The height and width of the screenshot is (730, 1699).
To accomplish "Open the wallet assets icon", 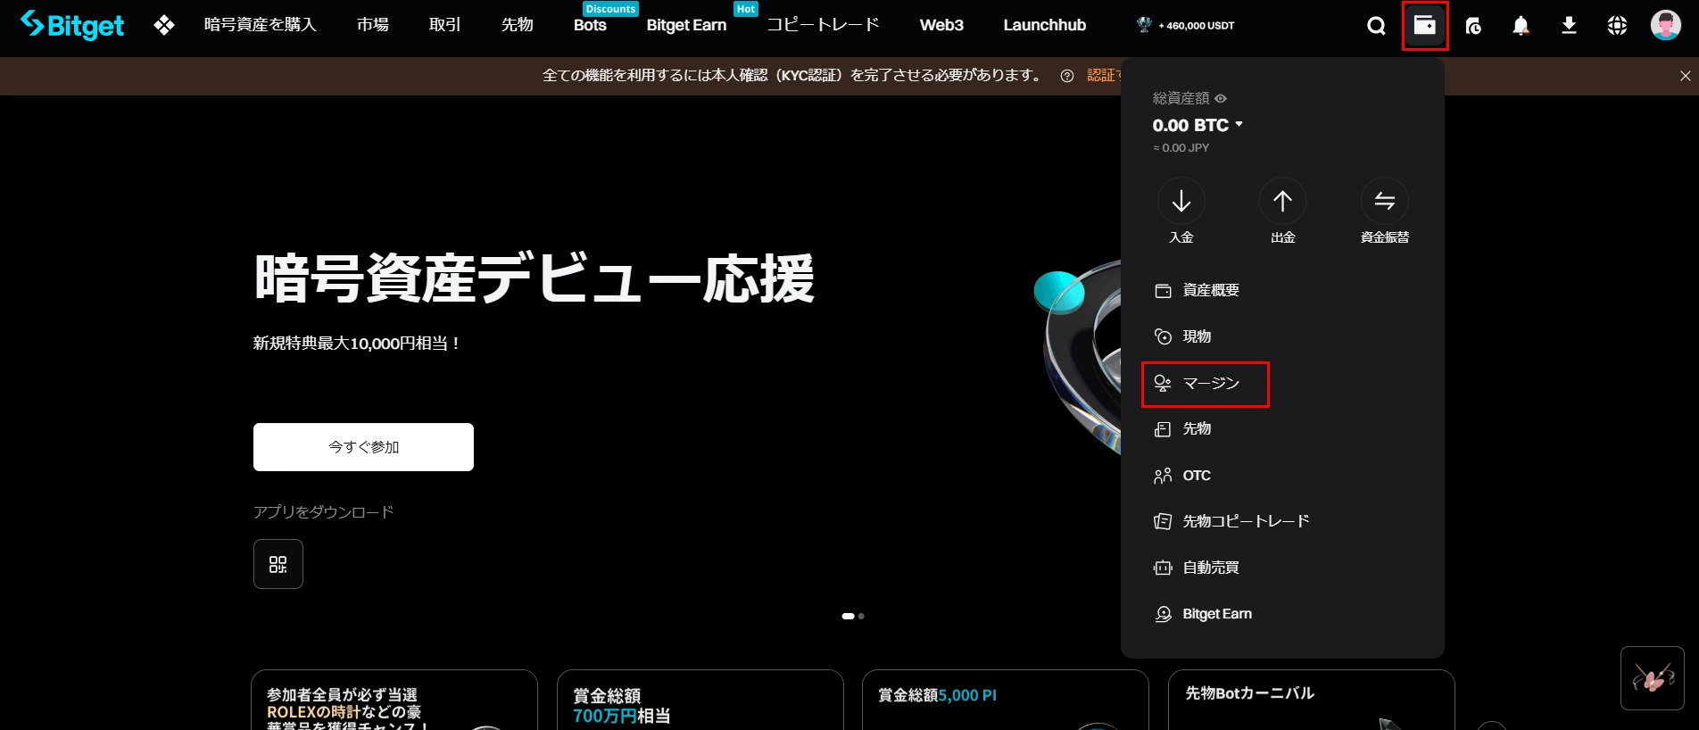I will pos(1425,26).
